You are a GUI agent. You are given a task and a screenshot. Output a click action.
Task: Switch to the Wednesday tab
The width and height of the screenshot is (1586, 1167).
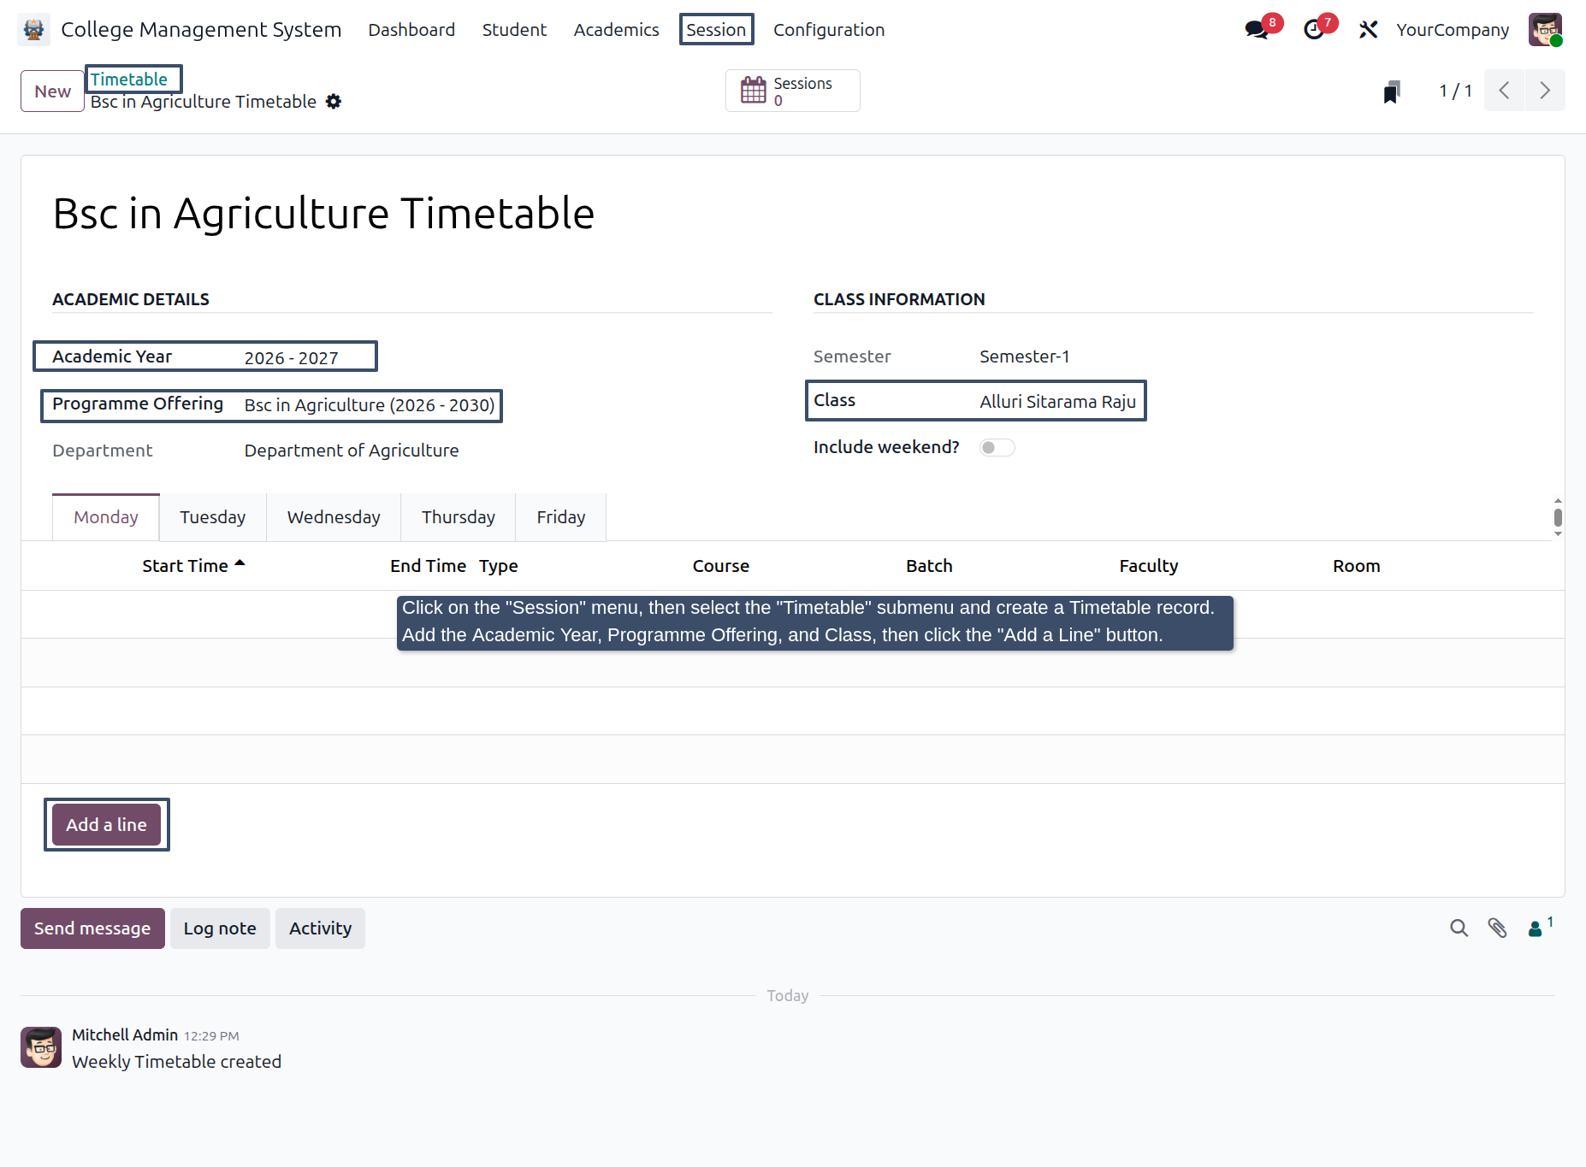(x=334, y=517)
